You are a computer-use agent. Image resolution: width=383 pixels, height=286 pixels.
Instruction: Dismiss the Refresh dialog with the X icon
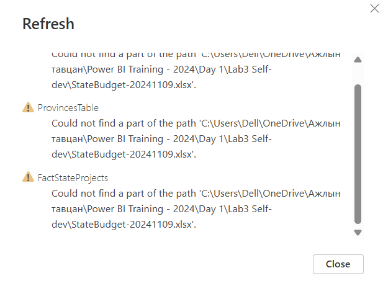tap(374, 9)
